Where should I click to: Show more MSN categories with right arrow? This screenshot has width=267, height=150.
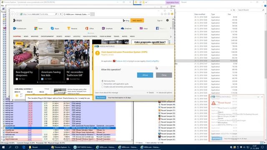[x=171, y=37]
